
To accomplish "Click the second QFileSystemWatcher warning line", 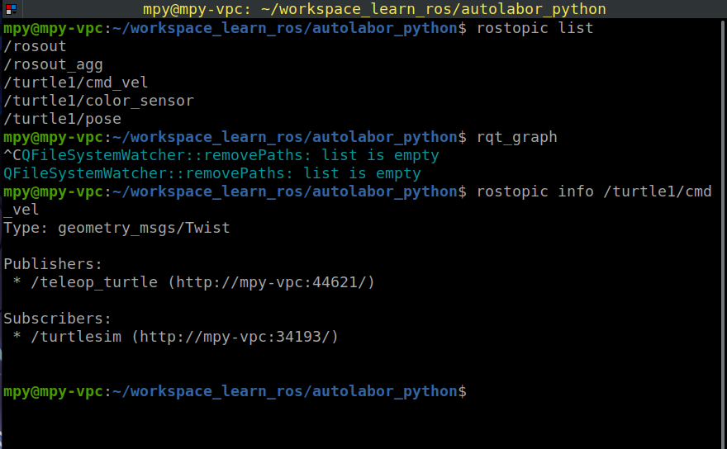I will pos(211,173).
